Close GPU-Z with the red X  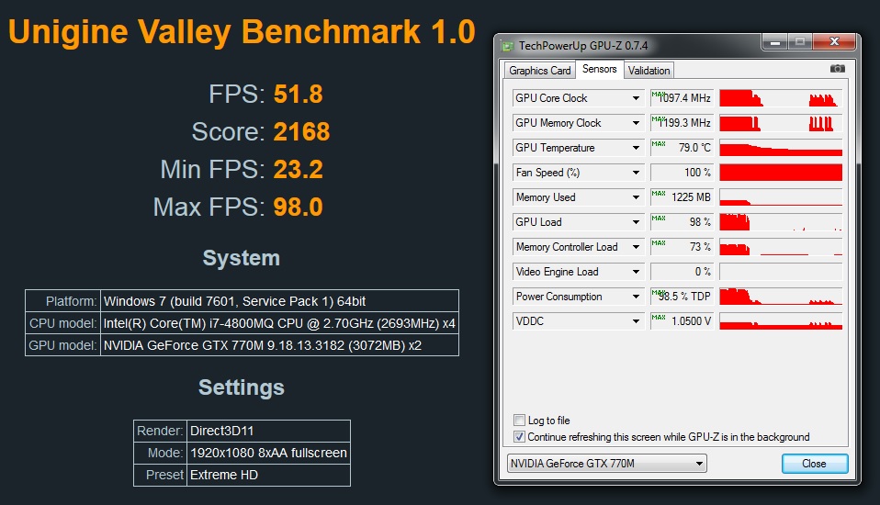[x=834, y=42]
